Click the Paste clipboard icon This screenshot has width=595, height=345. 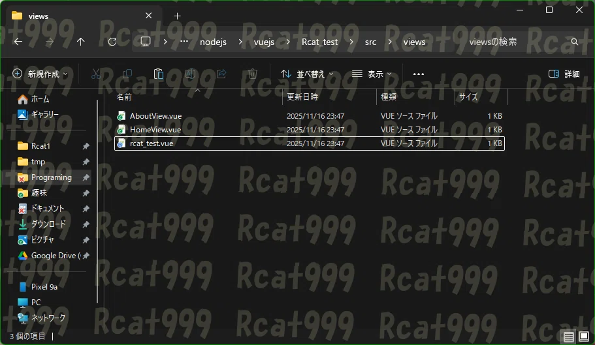click(x=159, y=74)
